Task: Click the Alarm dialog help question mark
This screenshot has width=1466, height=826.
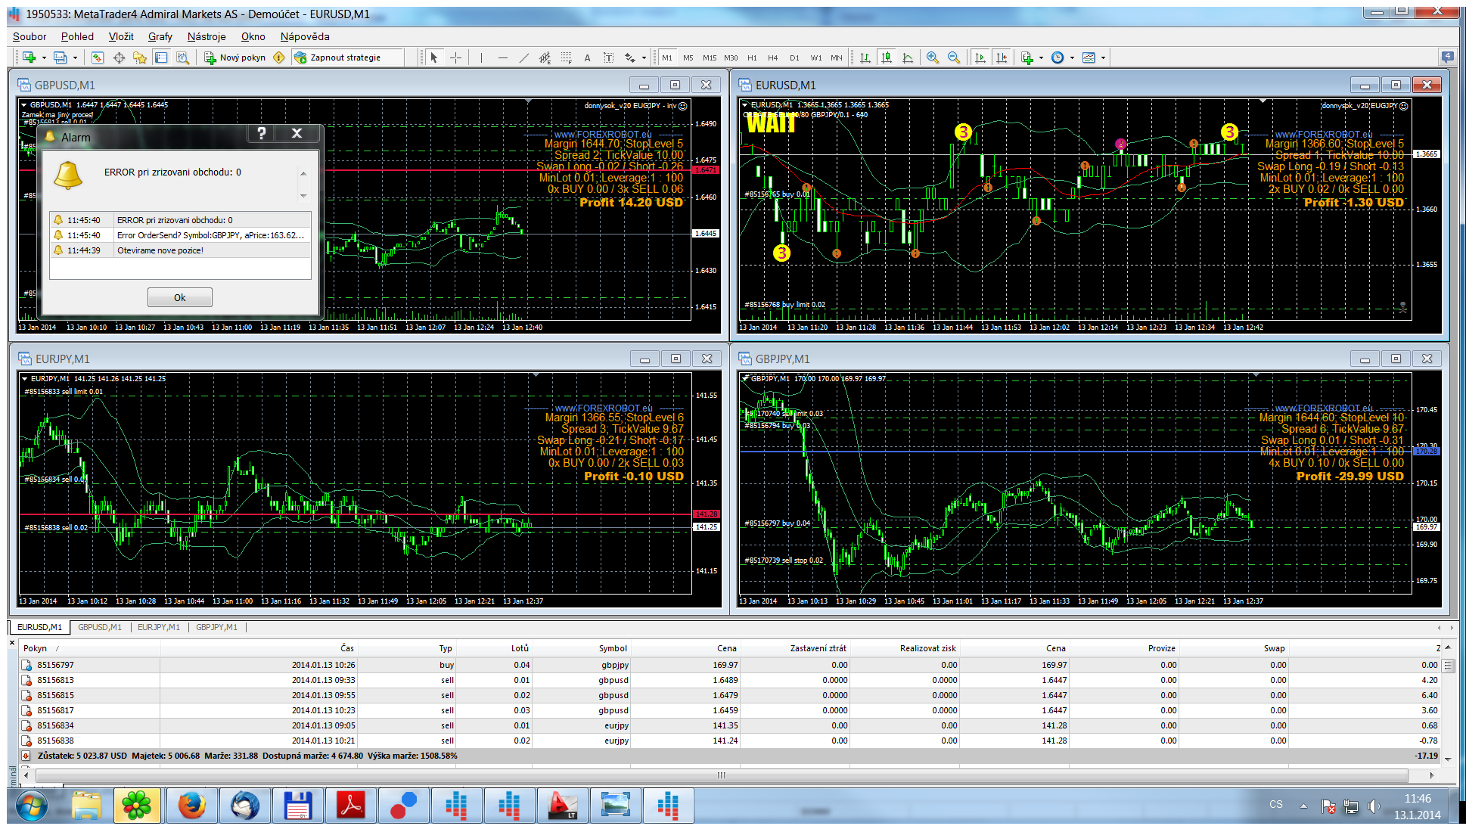Action: point(262,133)
